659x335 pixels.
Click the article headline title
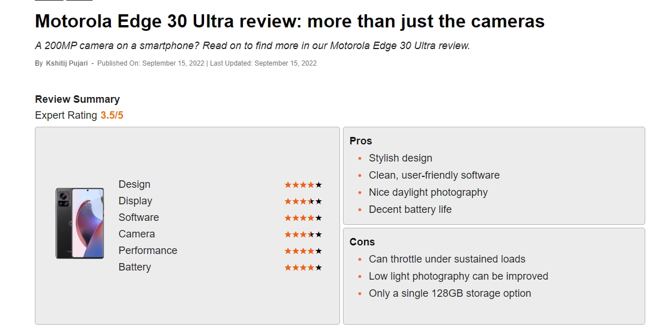(289, 22)
